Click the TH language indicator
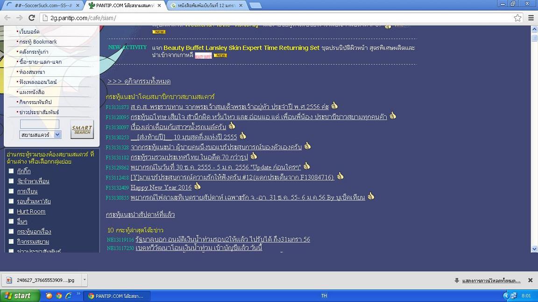 click(x=324, y=295)
